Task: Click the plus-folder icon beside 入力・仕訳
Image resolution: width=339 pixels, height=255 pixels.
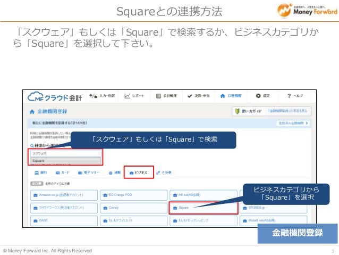Action: click(93, 95)
